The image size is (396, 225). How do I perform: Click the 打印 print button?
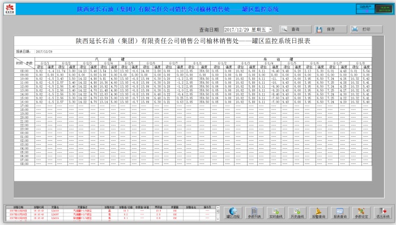coord(366,29)
